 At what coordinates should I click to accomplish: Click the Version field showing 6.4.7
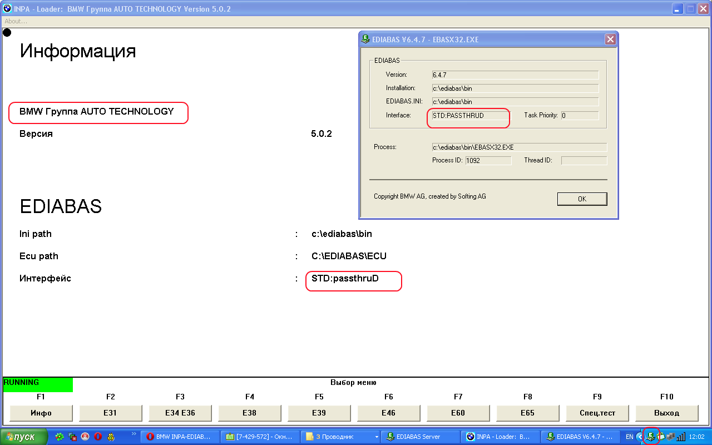[x=515, y=75]
